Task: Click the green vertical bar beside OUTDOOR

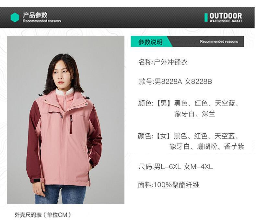Action: point(206,17)
